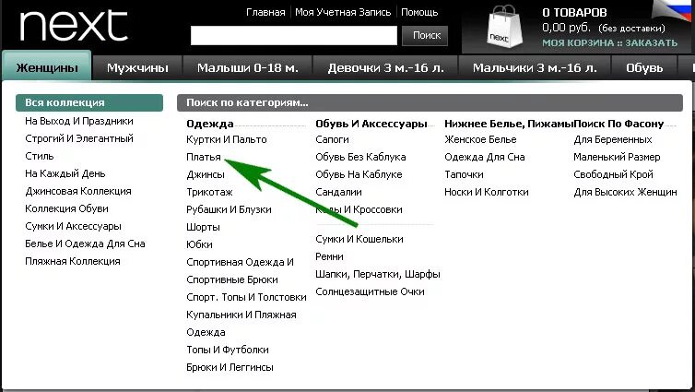This screenshot has width=695, height=392.
Task: Open Строгий И Элегантный collection
Action: coord(79,138)
